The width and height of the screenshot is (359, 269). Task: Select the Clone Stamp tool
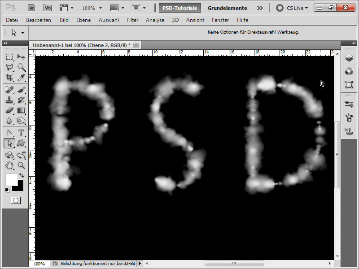[9, 100]
